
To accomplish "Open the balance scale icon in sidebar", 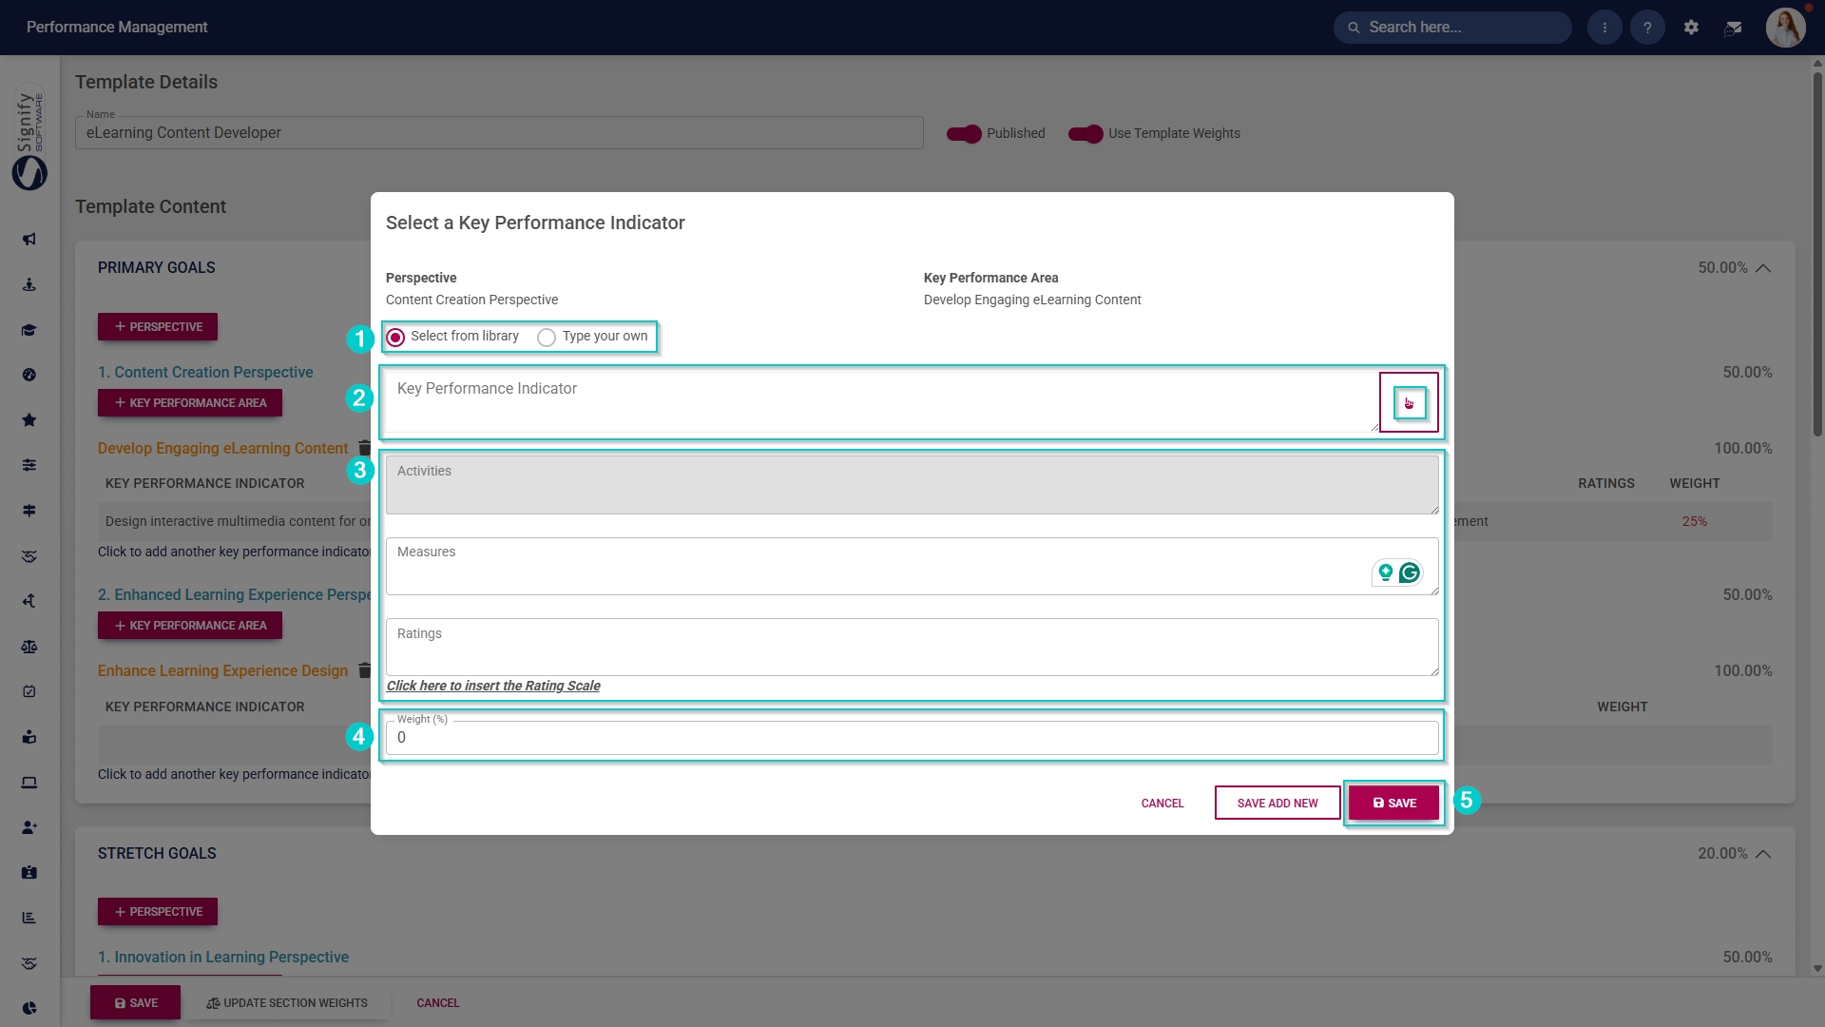I will [29, 647].
